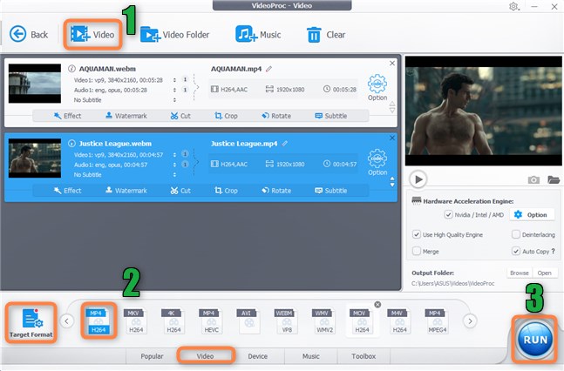Image resolution: width=564 pixels, height=371 pixels.
Task: Select MP4 H264 format
Action: [99, 320]
